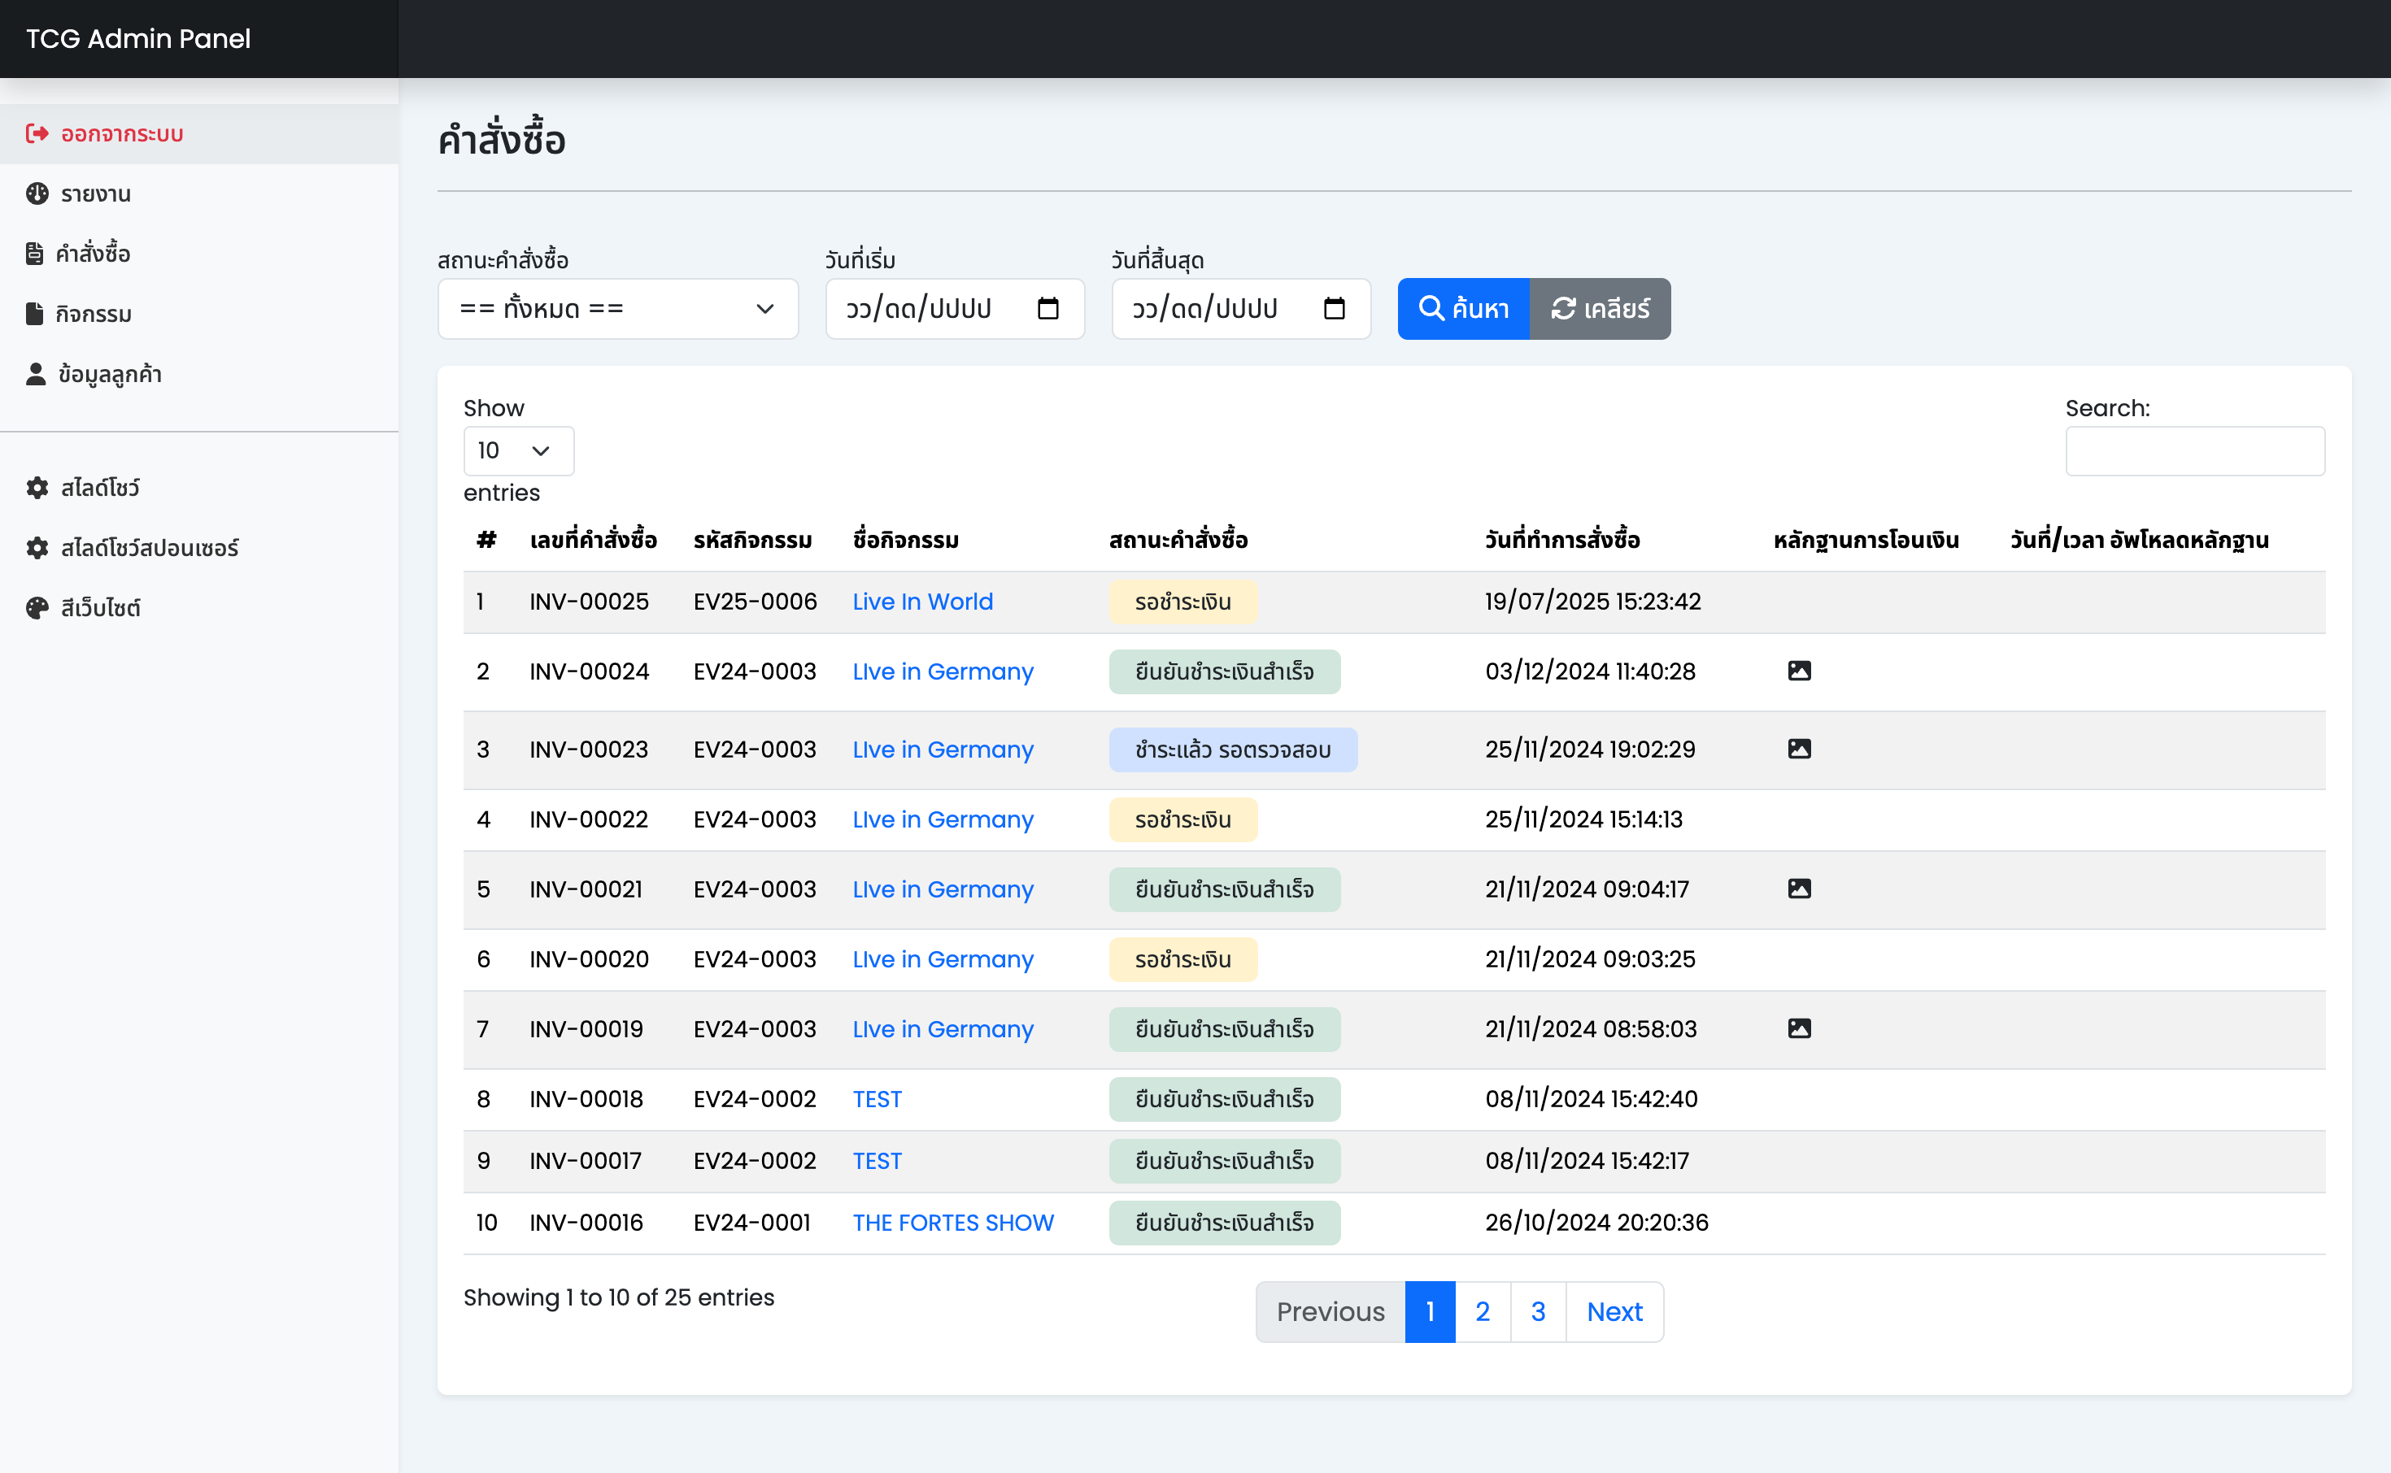Open the รายงาน menu in sidebar
2391x1473 pixels.
tap(94, 193)
